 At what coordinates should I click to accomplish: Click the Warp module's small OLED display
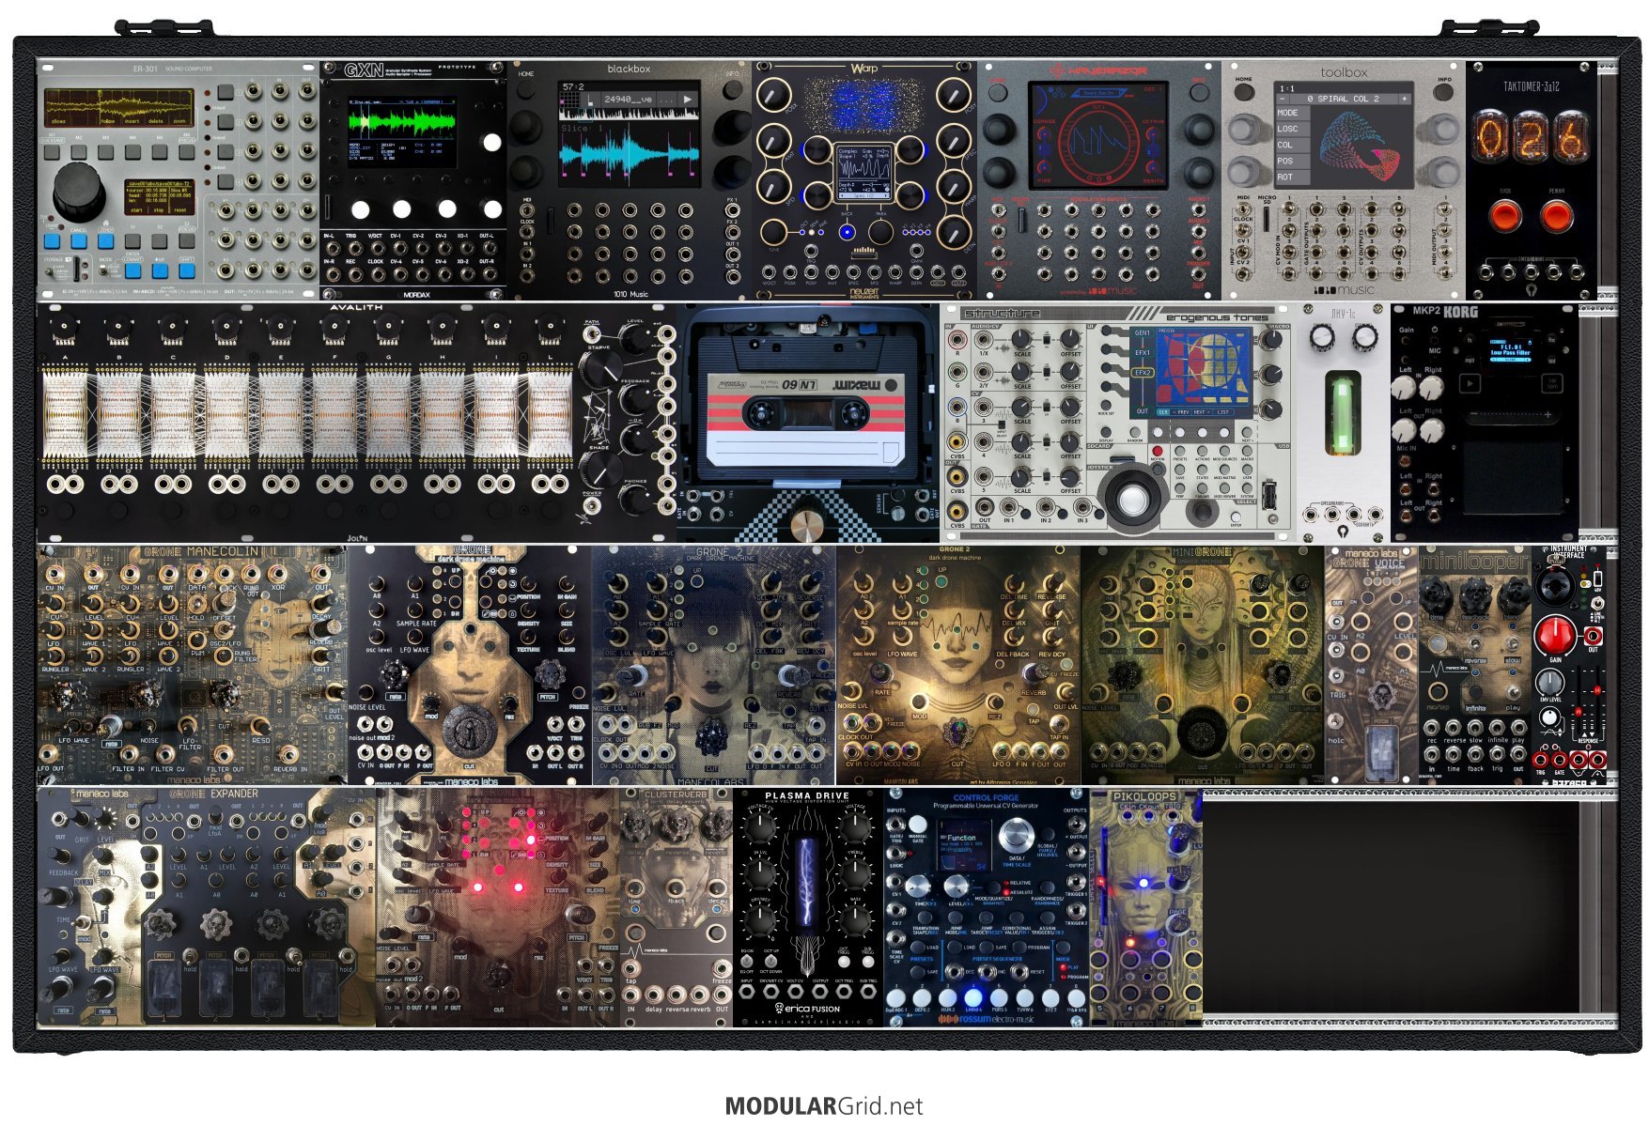click(x=864, y=171)
